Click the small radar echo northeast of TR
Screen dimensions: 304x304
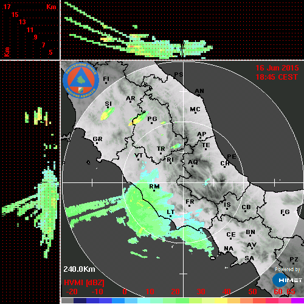coord(176,146)
